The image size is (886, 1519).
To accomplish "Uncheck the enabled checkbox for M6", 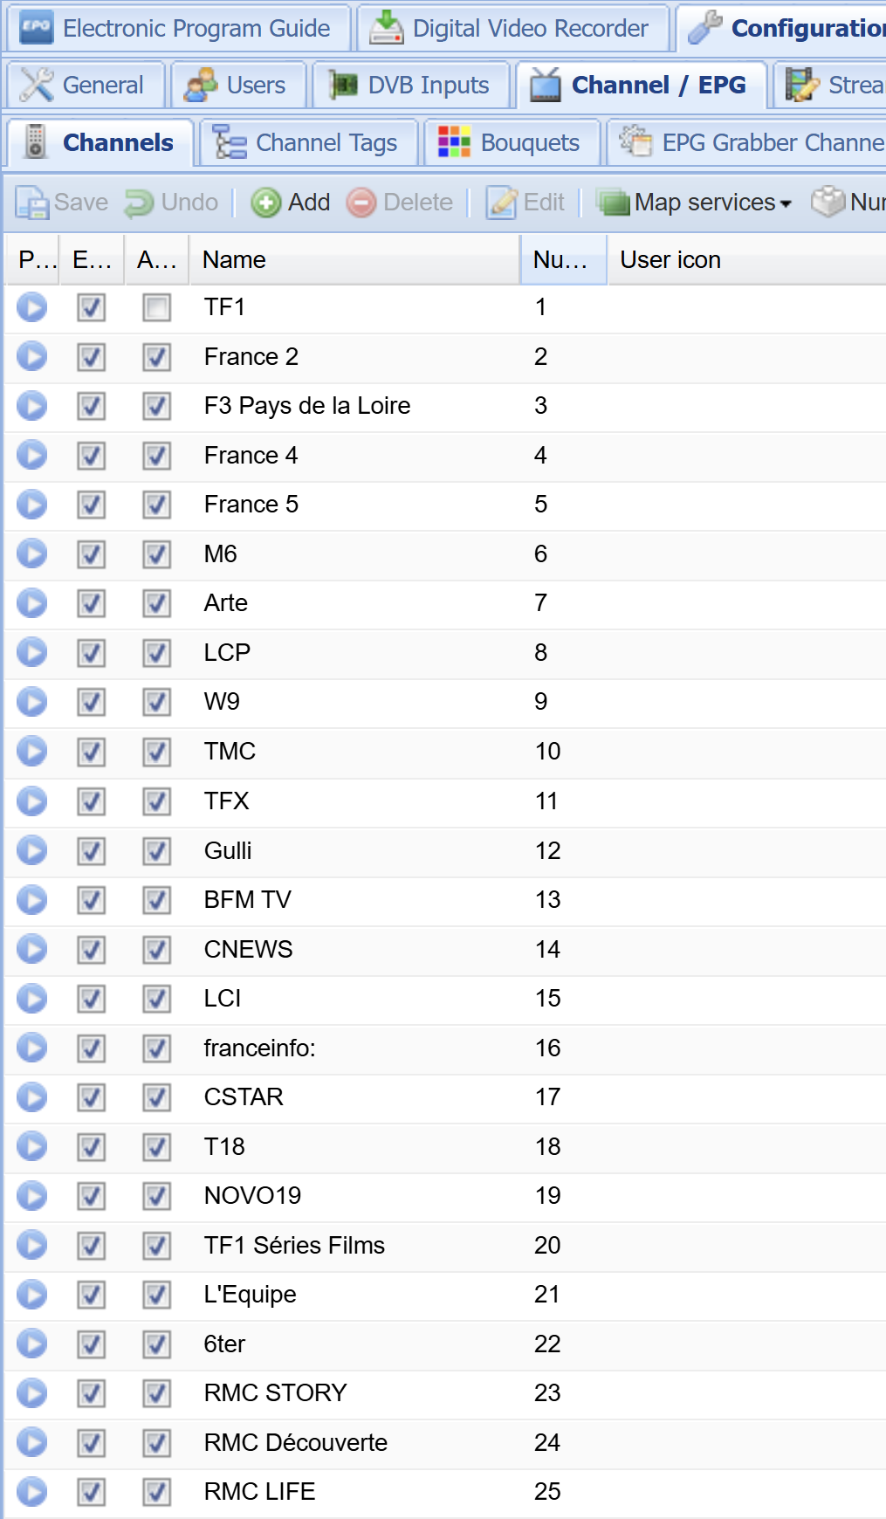I will point(92,554).
